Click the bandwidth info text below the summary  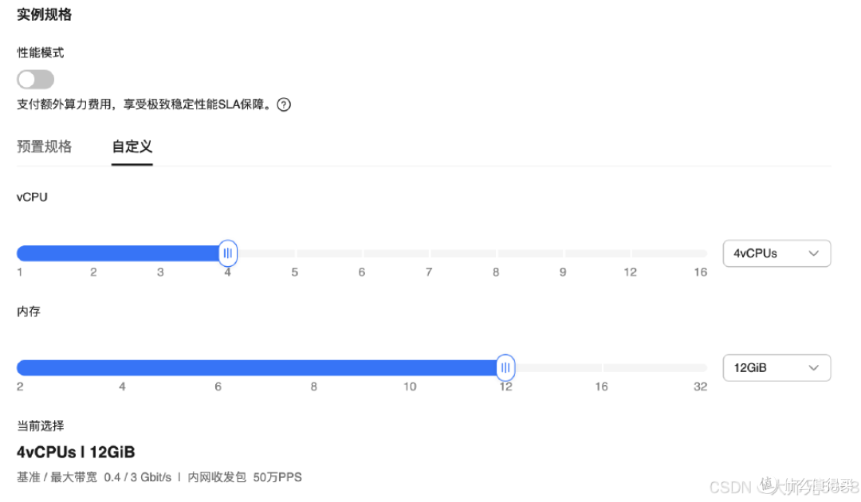[159, 477]
